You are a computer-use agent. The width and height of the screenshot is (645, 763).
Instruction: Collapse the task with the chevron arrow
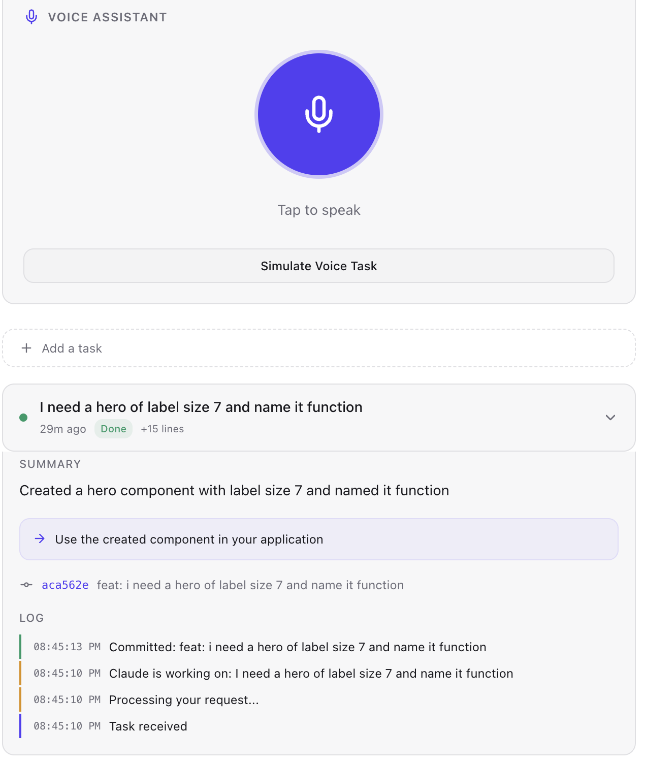(610, 418)
